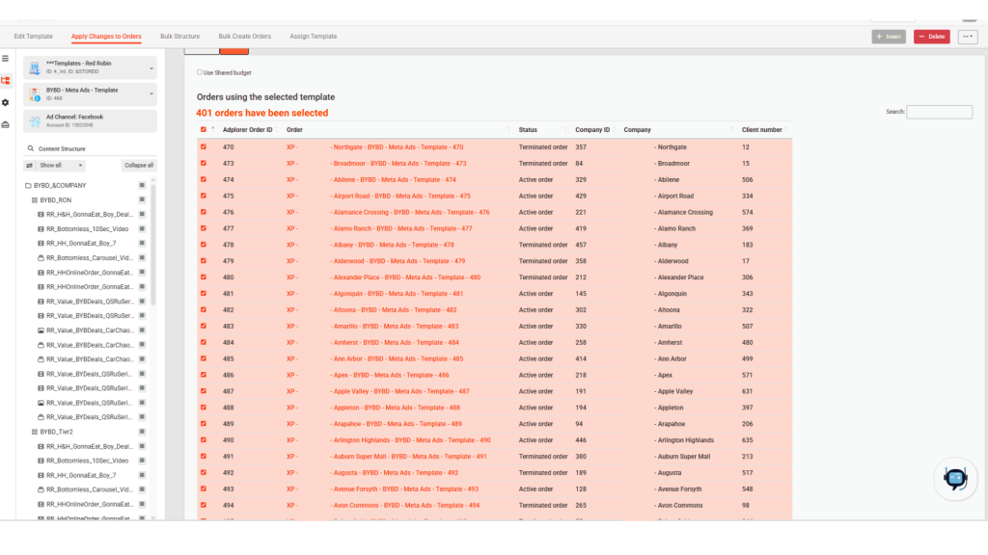Click the swap arrows icon beside Show all

point(30,165)
